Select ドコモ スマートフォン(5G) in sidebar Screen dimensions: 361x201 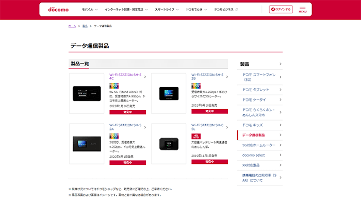coord(260,77)
